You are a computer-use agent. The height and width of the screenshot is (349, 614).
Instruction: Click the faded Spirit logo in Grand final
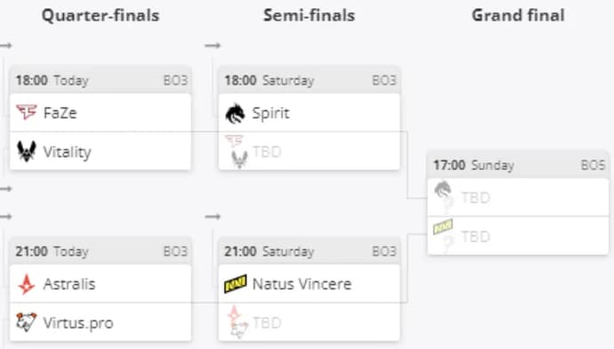443,190
